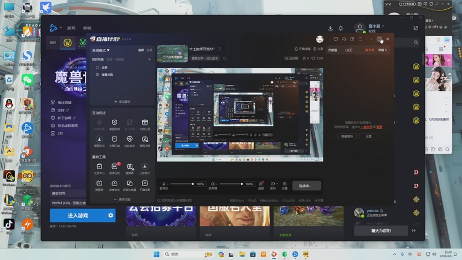This screenshot has height=260, width=462.
Task: Open the Battle.net notifications bell
Action: 341,28
